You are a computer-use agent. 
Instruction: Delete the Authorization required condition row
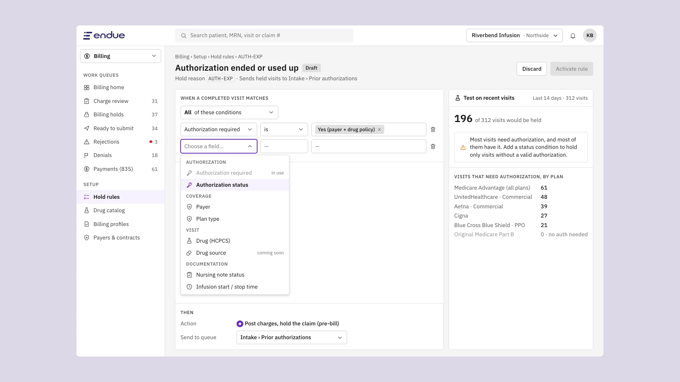pyautogui.click(x=433, y=129)
